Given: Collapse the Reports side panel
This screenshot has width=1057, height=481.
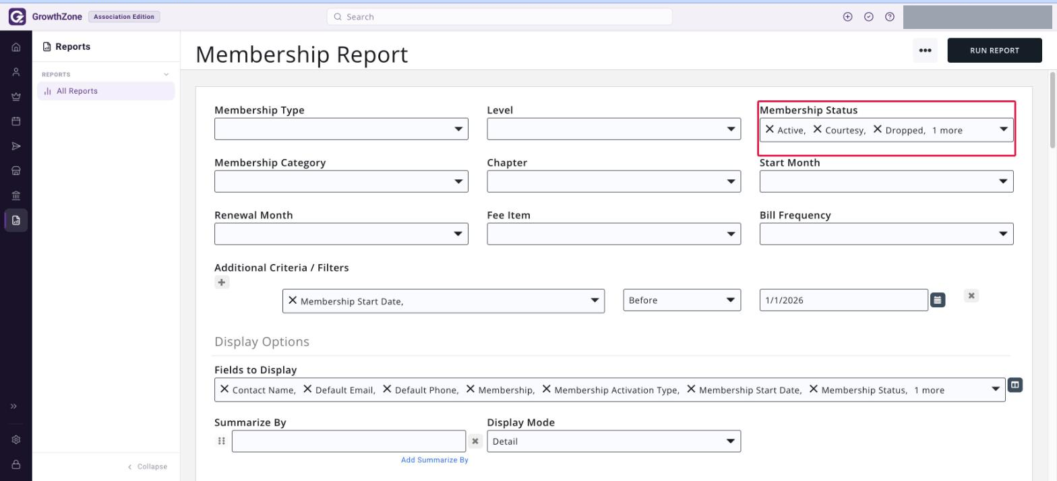Looking at the screenshot, I should [x=148, y=466].
